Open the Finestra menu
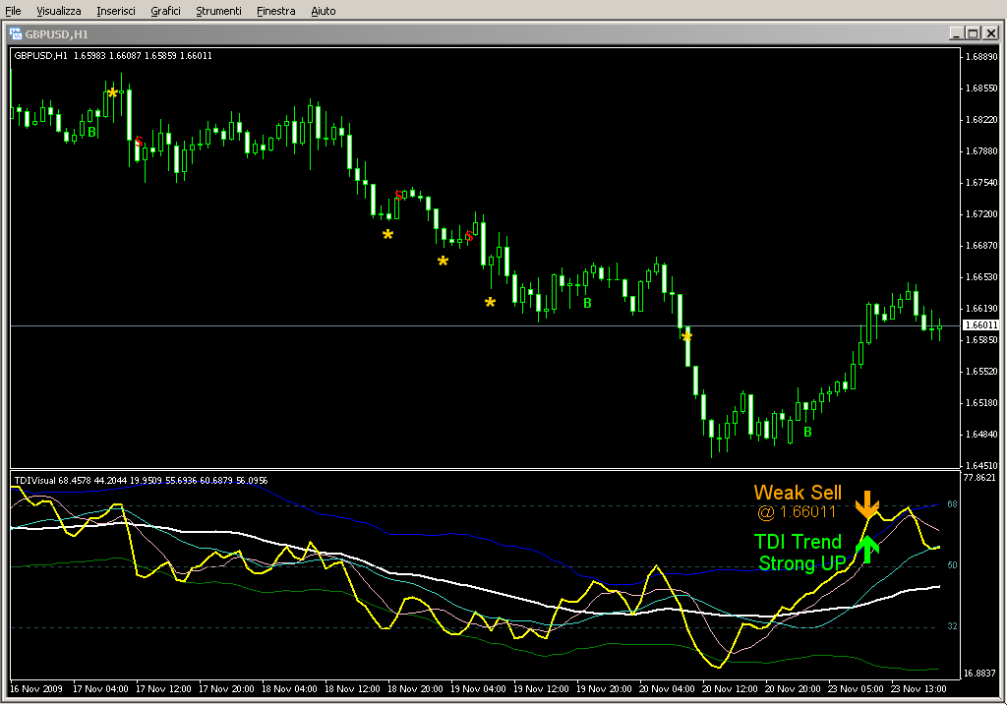 pyautogui.click(x=275, y=11)
